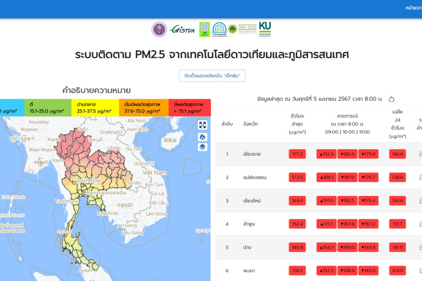Viewport: 422px width, 281px height.
Task: Click the จังหวัด column header
Action: [x=251, y=124]
